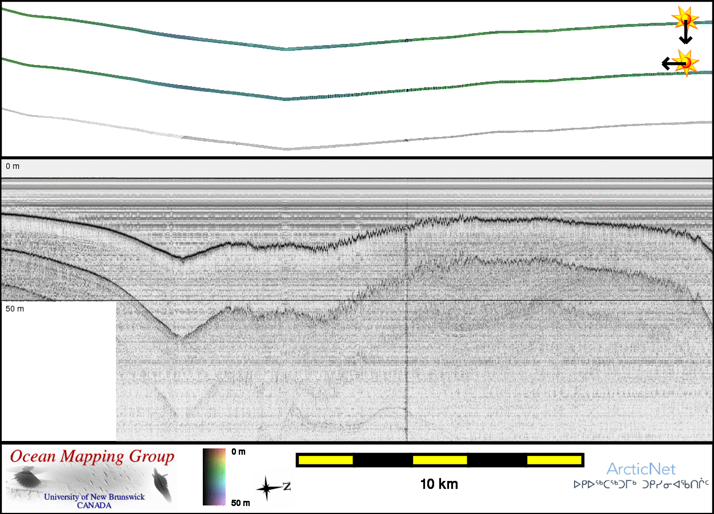Screen dimensions: 714x514
Task: Click the first yellow segment of scale bar
Action: tap(325, 460)
